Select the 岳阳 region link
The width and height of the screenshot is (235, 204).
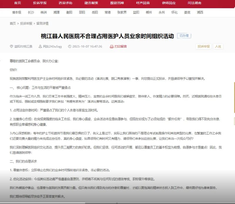pyautogui.click(x=95, y=12)
